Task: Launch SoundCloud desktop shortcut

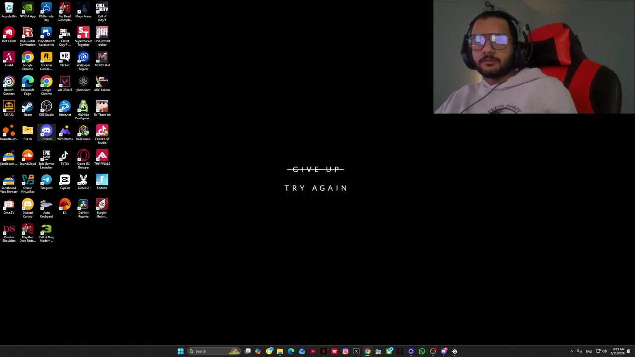Action: (x=27, y=158)
